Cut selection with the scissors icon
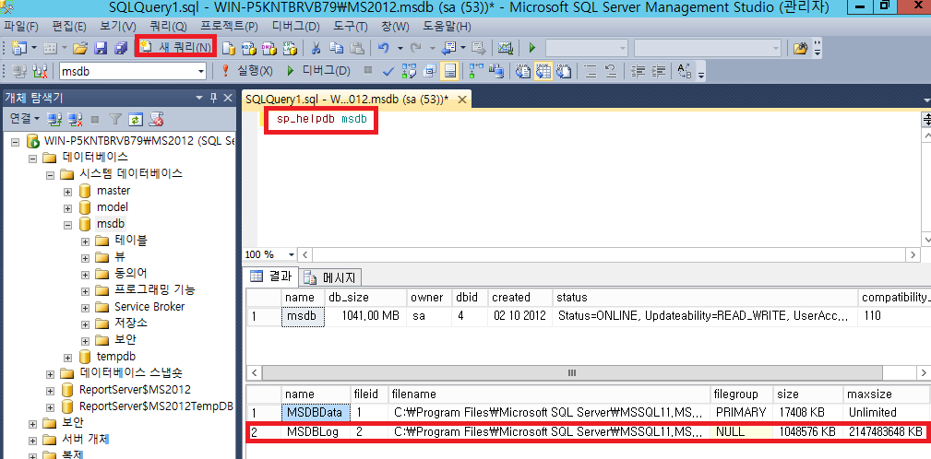The height and width of the screenshot is (459, 931). pyautogui.click(x=316, y=47)
